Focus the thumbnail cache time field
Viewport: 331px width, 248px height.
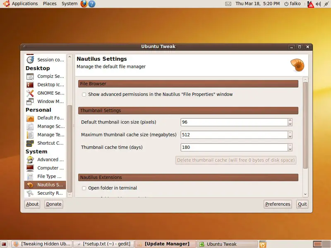pyautogui.click(x=234, y=148)
